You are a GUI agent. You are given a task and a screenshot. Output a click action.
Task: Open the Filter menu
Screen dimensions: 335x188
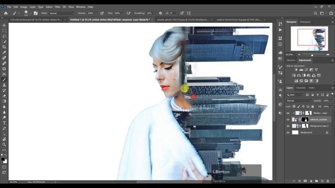coord(57,7)
